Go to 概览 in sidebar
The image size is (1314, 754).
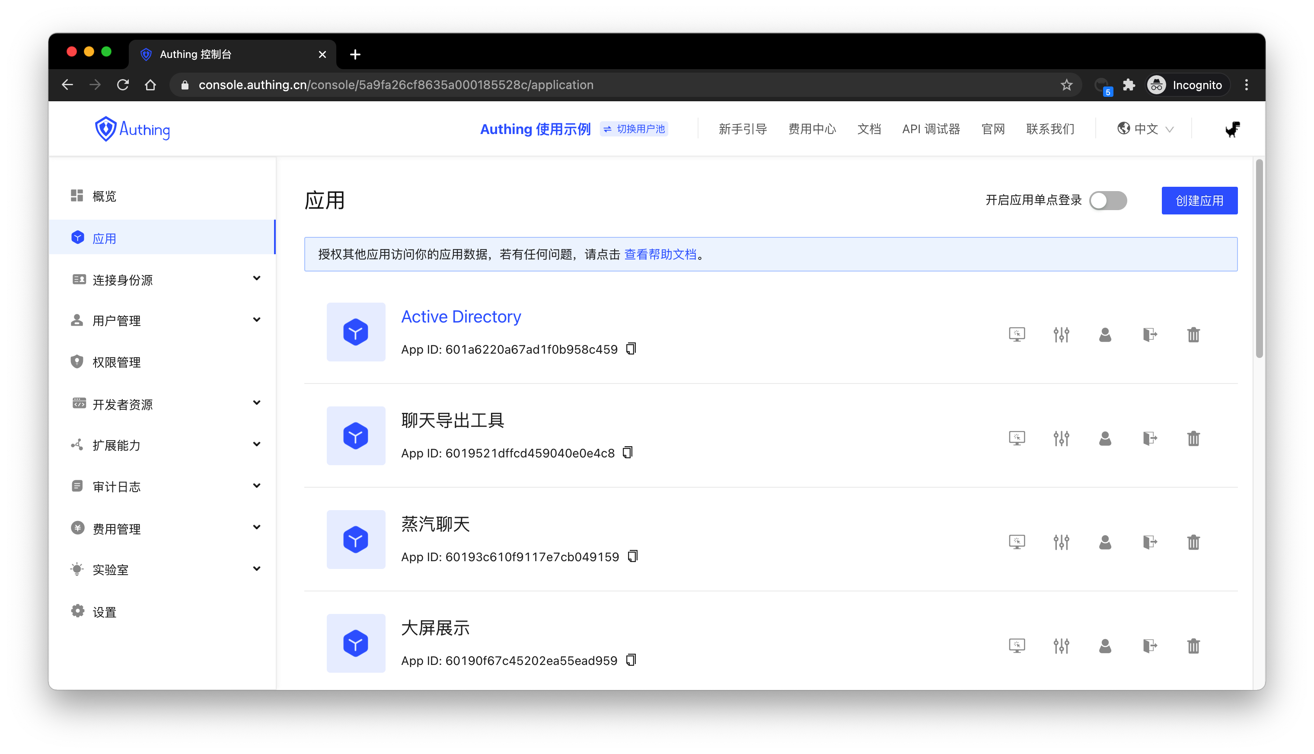[x=163, y=196]
